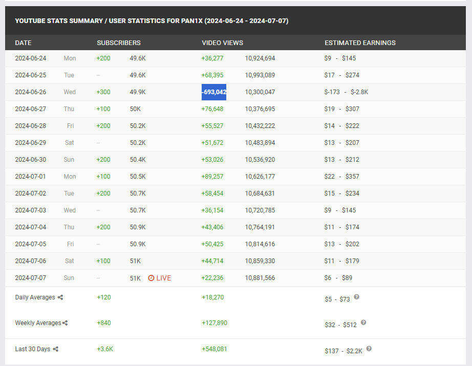Select the SUBSCRIBERS column header
The width and height of the screenshot is (472, 366).
coord(119,42)
